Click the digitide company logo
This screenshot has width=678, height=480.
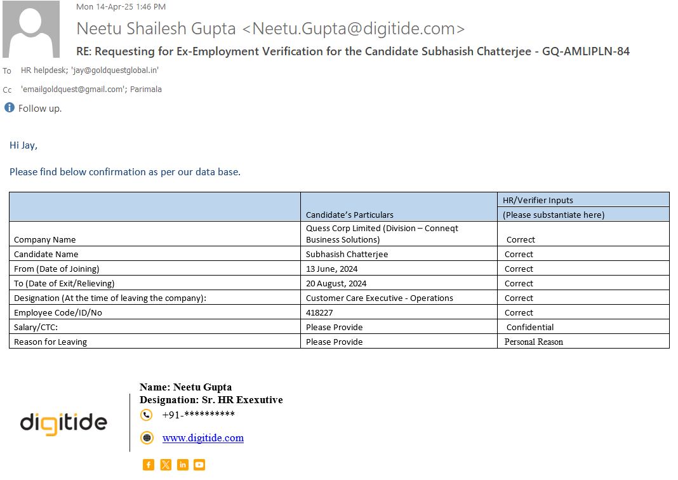coord(63,423)
